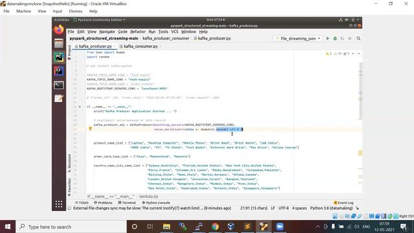Click the Windows Type here to search box

pos(71,227)
